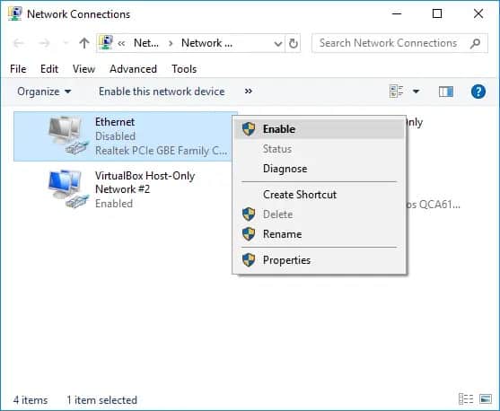Viewport: 500px width, 411px height.
Task: Click the search magnifier icon
Action: click(x=475, y=43)
